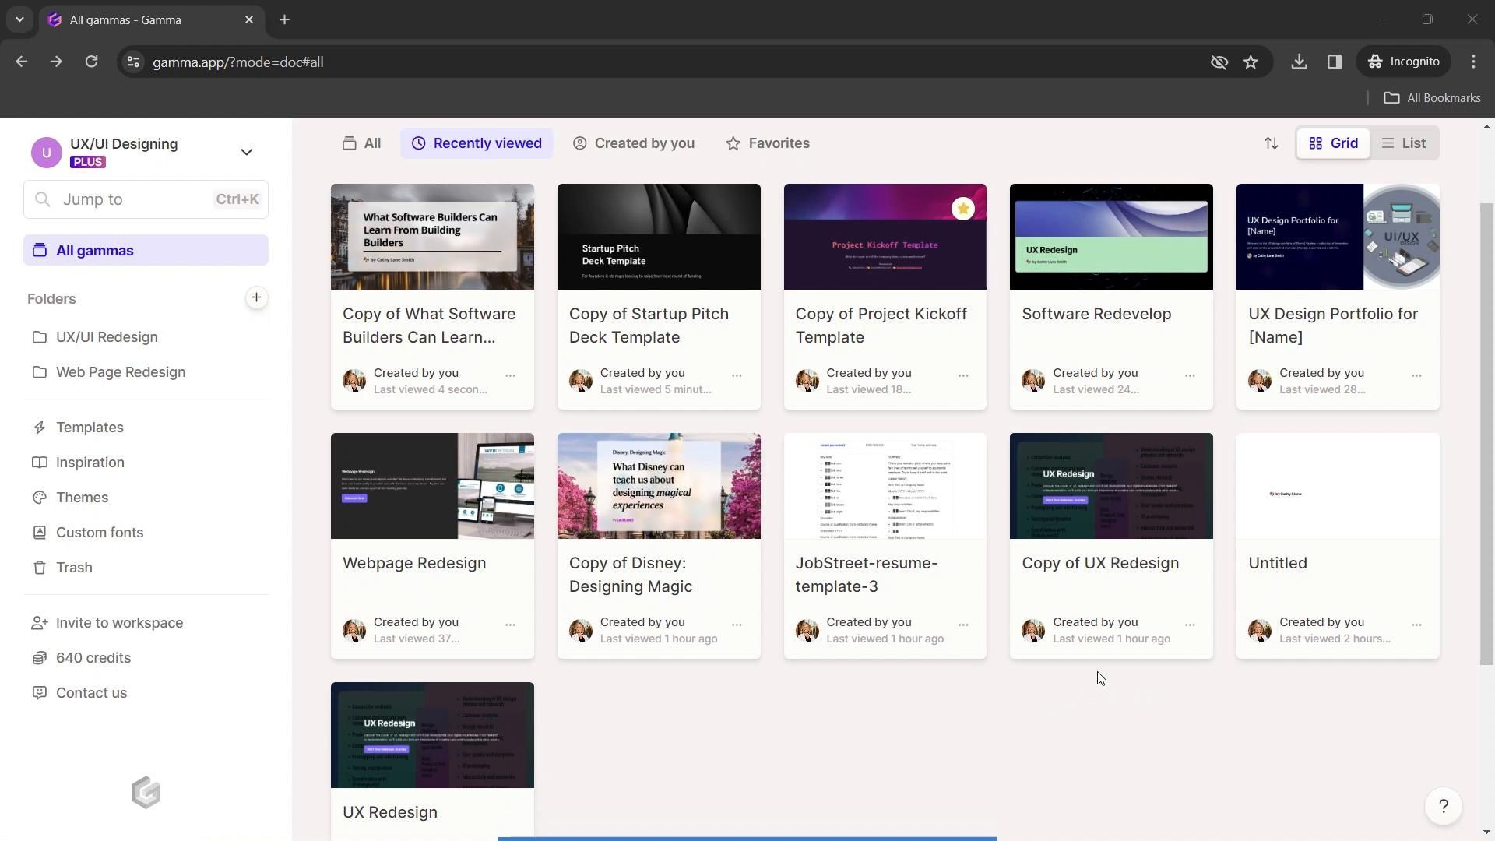Open the help question mark button
Image resolution: width=1495 pixels, height=841 pixels.
(1443, 806)
